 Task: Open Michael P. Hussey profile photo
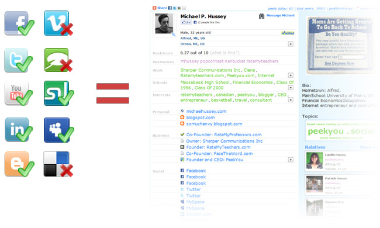click(164, 23)
